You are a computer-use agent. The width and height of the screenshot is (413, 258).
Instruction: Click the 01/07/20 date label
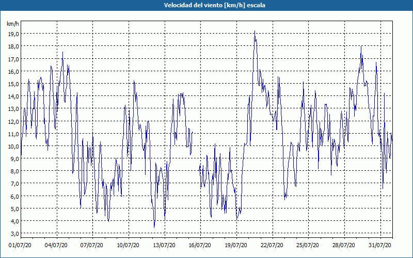(x=20, y=246)
